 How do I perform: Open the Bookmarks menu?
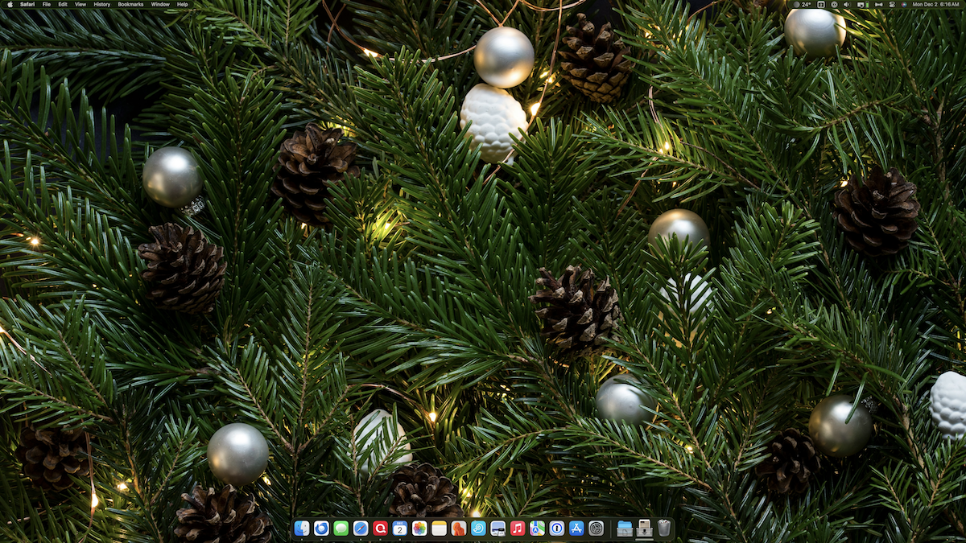pyautogui.click(x=130, y=4)
